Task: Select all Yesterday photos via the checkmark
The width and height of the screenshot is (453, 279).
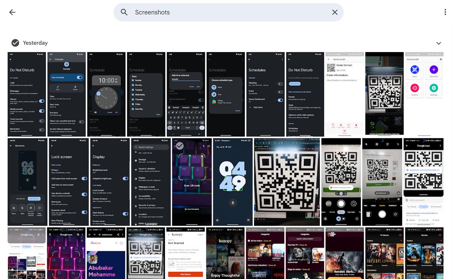Action: (15, 42)
